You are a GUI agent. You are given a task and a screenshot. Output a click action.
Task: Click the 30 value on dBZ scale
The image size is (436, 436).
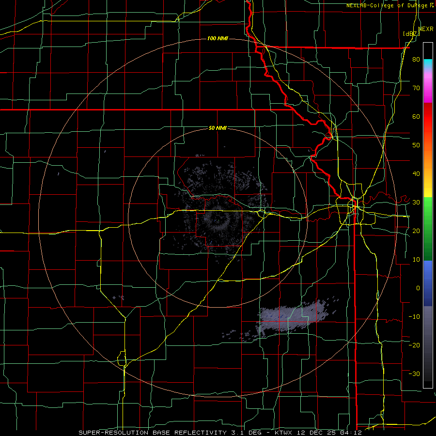(x=416, y=202)
